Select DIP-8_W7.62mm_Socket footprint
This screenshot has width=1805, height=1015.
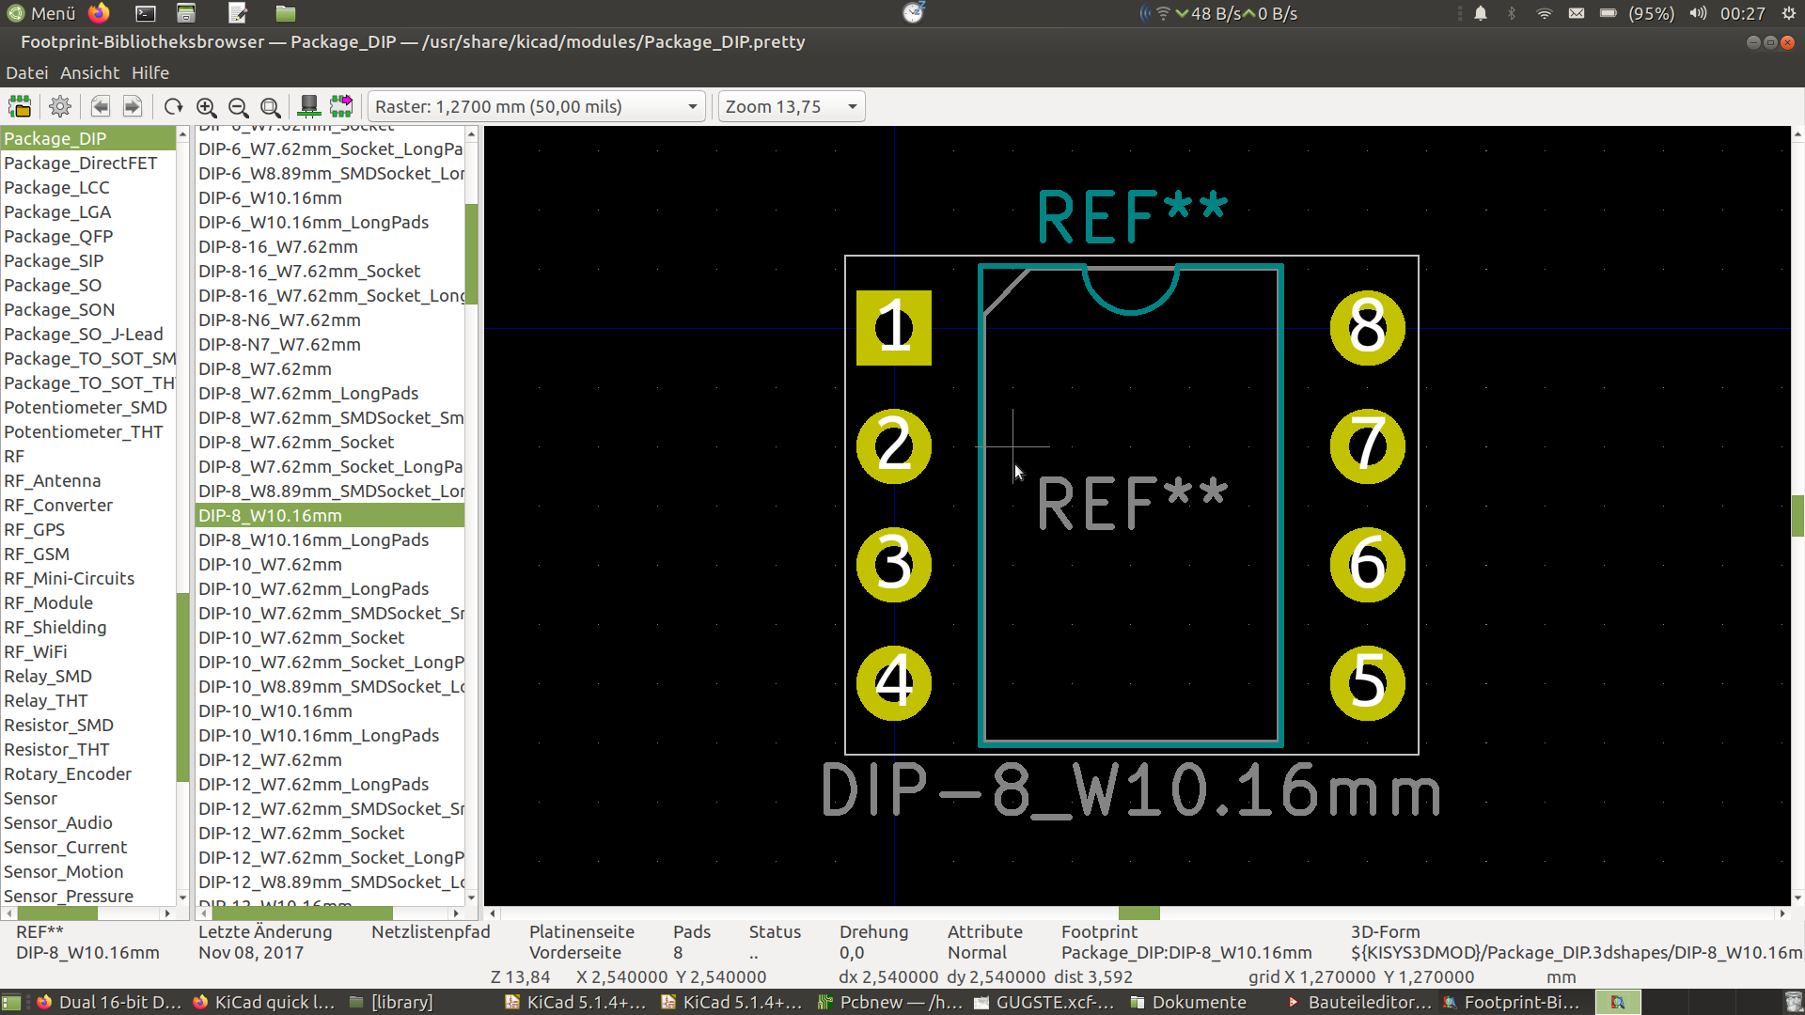296,442
